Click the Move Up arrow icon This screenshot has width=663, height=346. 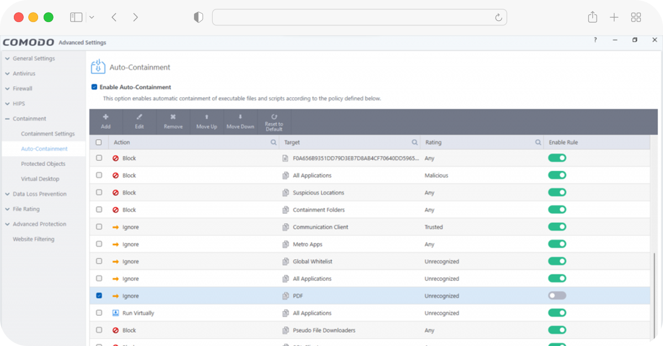[207, 117]
